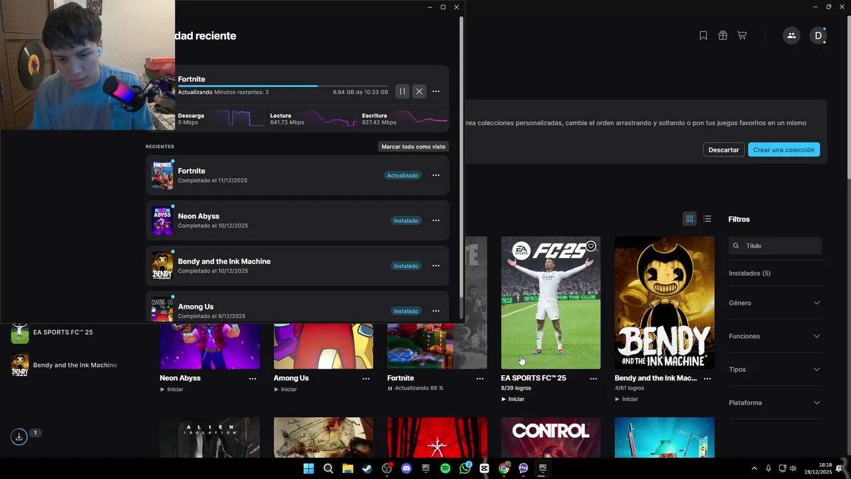This screenshot has height=479, width=851.
Task: Cancel the Fortnite update
Action: (419, 92)
